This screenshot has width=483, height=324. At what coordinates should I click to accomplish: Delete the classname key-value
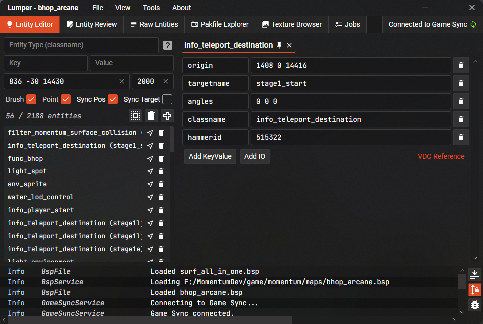461,119
